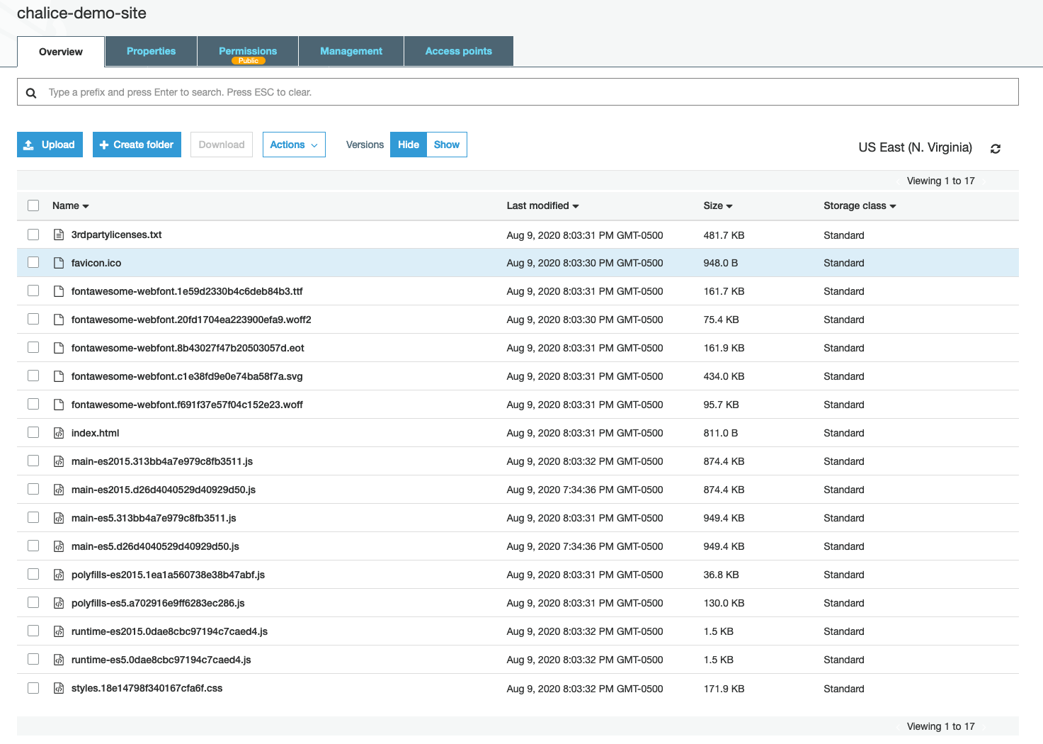This screenshot has height=744, width=1043.
Task: Open the favicon.ico object link
Action: [x=96, y=263]
